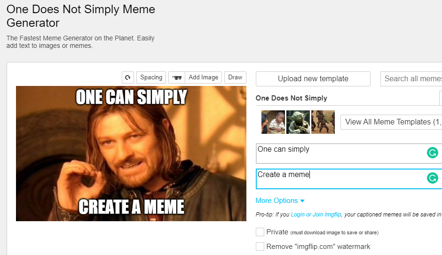The image size is (442, 255).
Task: Click the sunglasses icon beside Add Image
Action: pos(177,77)
